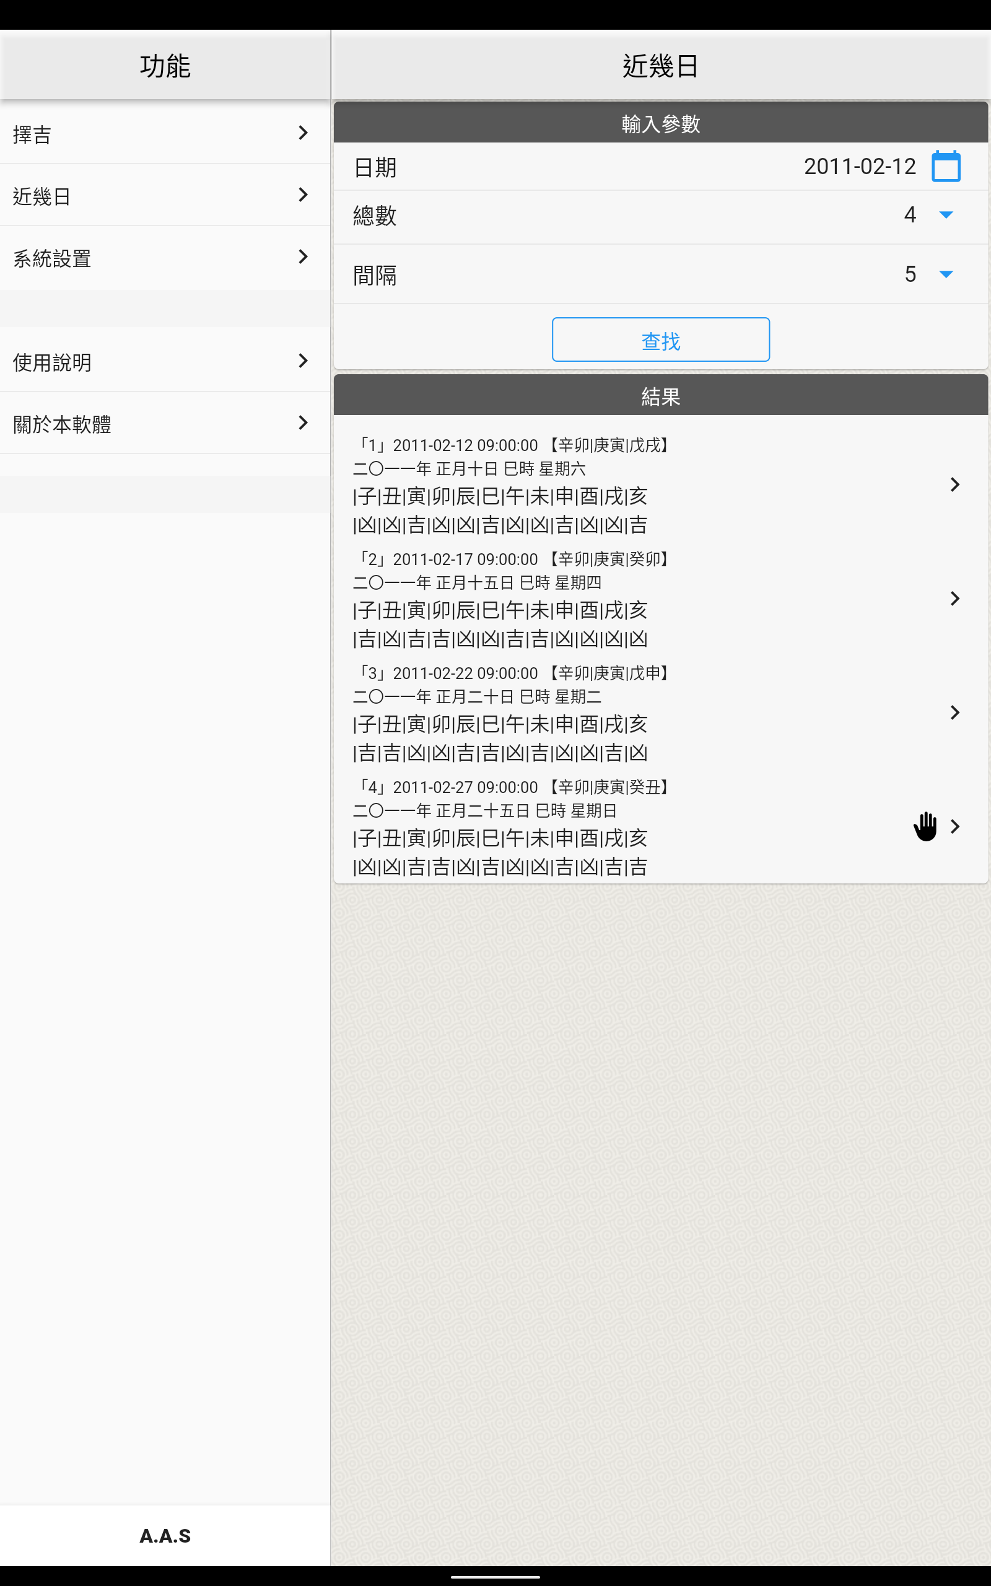Click chevron next to 系統設置
991x1586 pixels.
303,257
